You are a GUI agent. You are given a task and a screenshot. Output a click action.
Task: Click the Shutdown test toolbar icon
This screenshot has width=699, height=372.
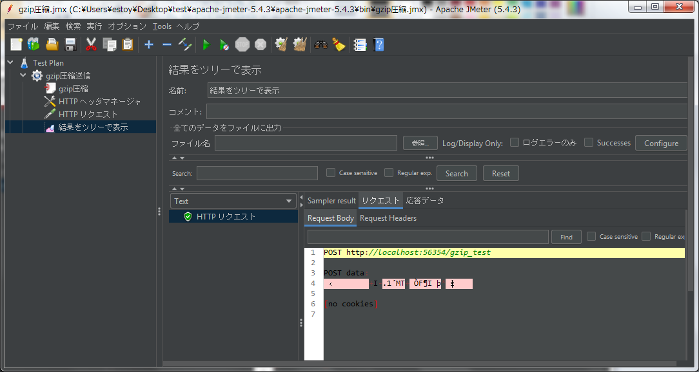261,44
